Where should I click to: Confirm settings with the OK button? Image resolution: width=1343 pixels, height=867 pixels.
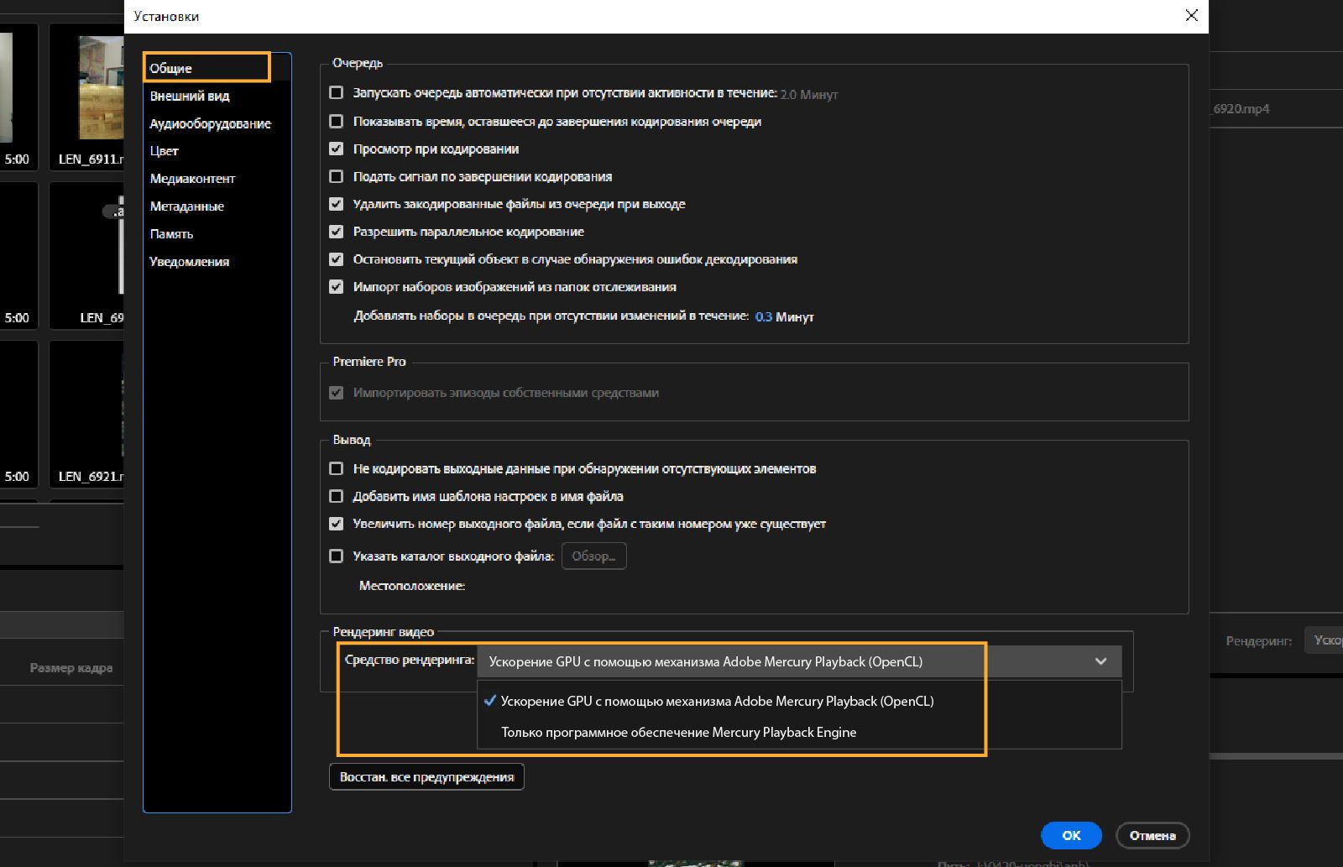(x=1071, y=835)
